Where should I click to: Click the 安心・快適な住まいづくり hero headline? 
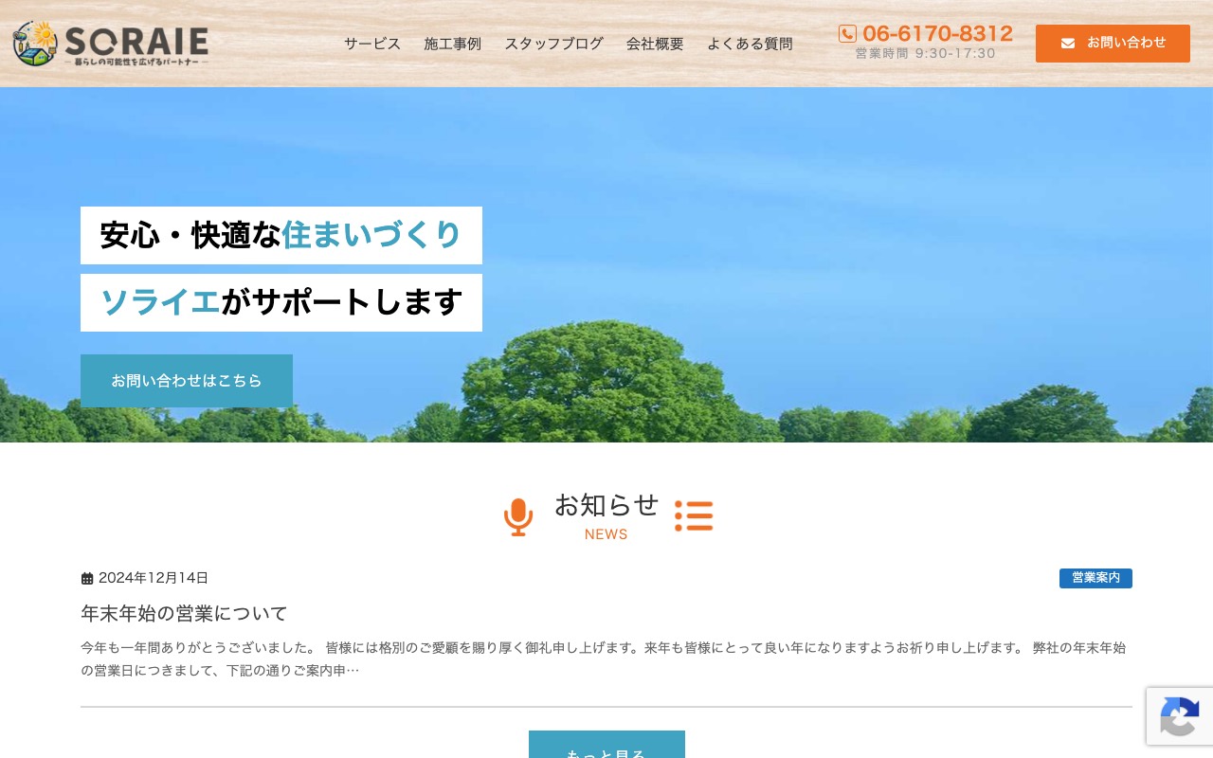[281, 235]
